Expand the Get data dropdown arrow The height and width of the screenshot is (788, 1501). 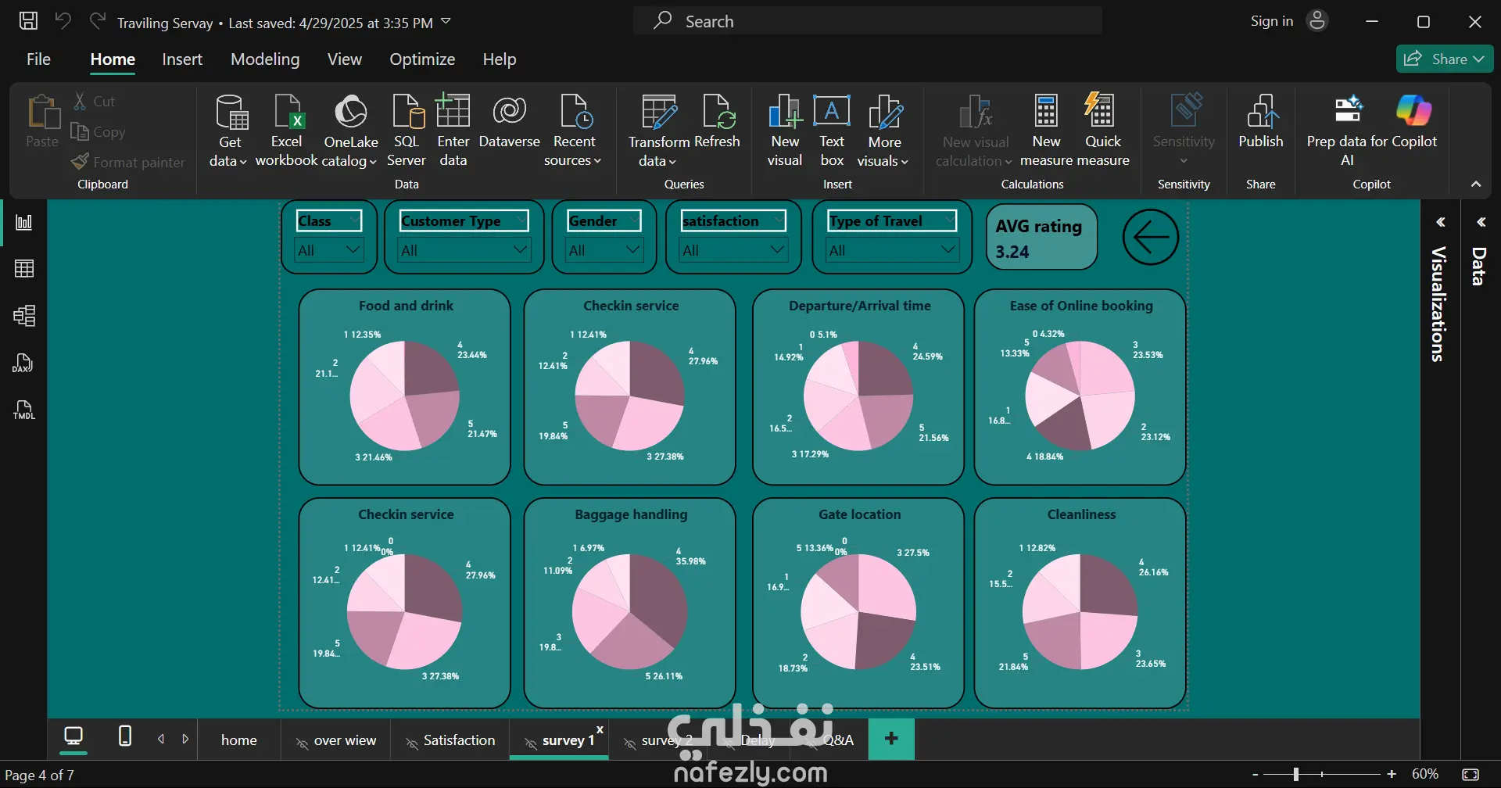243,162
